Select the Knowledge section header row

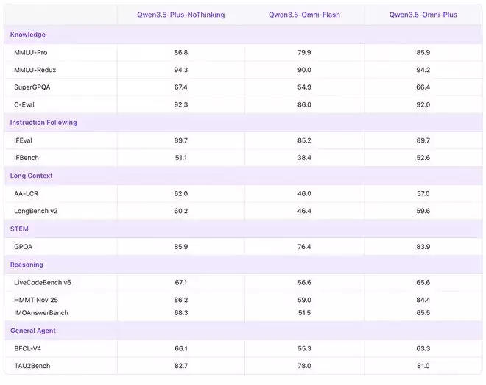[x=27, y=35]
